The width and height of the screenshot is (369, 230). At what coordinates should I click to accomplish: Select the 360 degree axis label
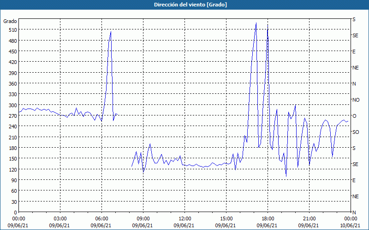13,84
